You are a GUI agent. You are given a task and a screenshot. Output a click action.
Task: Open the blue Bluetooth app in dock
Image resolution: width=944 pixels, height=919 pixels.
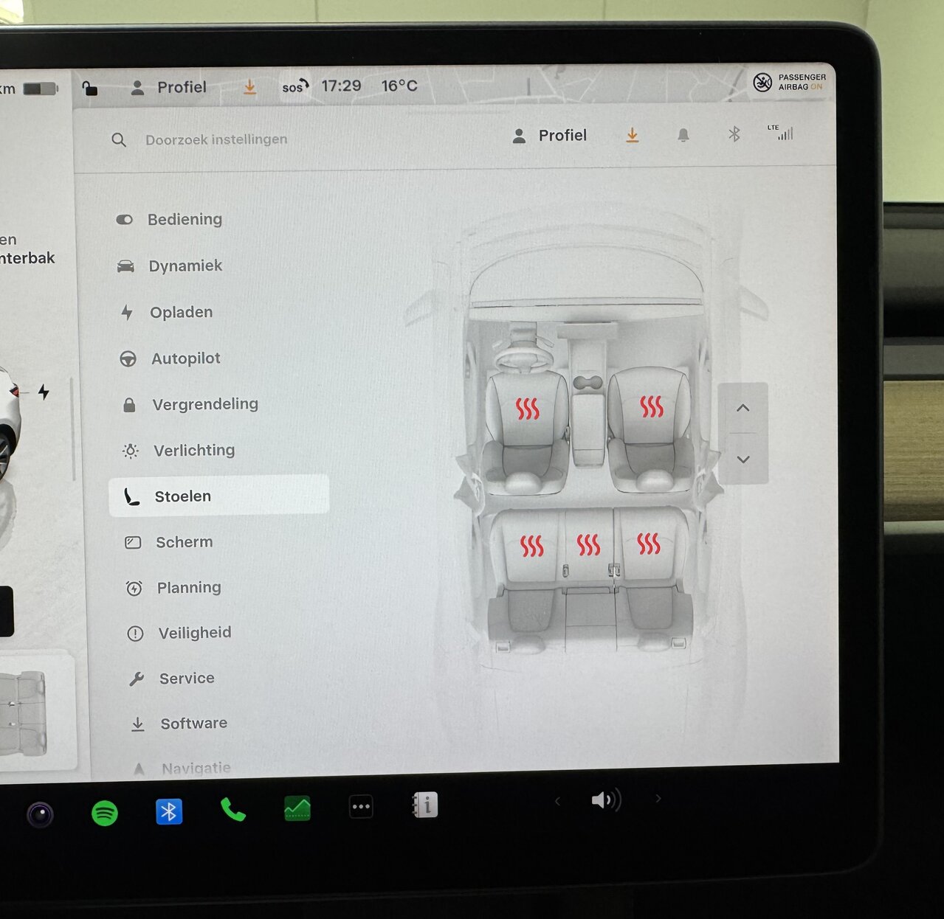tap(169, 812)
